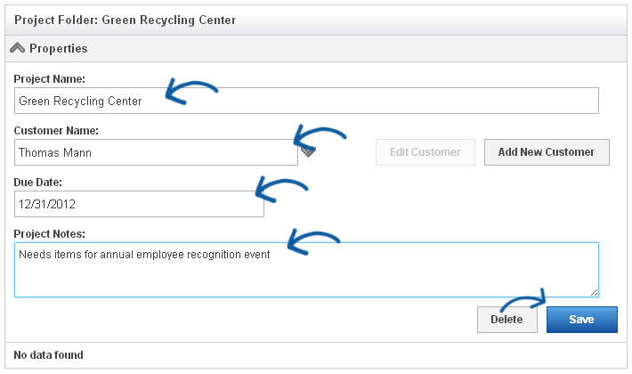
Task: Click the Project Folder: Green Recycling Center title
Action: [x=125, y=20]
